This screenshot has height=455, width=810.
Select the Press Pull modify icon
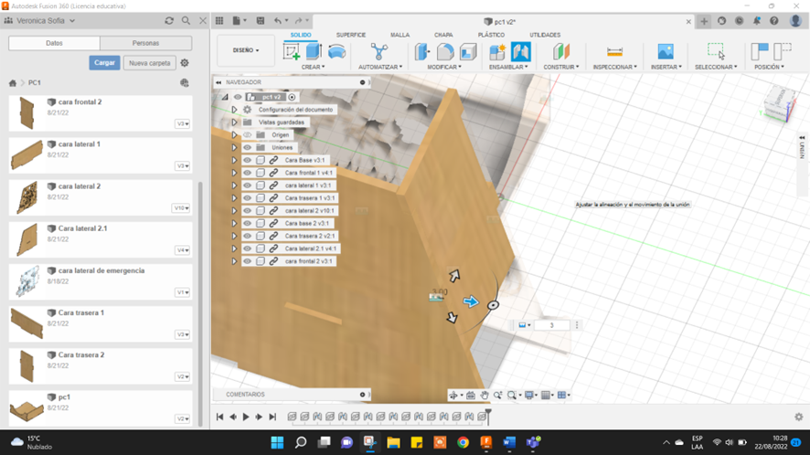[x=422, y=52]
